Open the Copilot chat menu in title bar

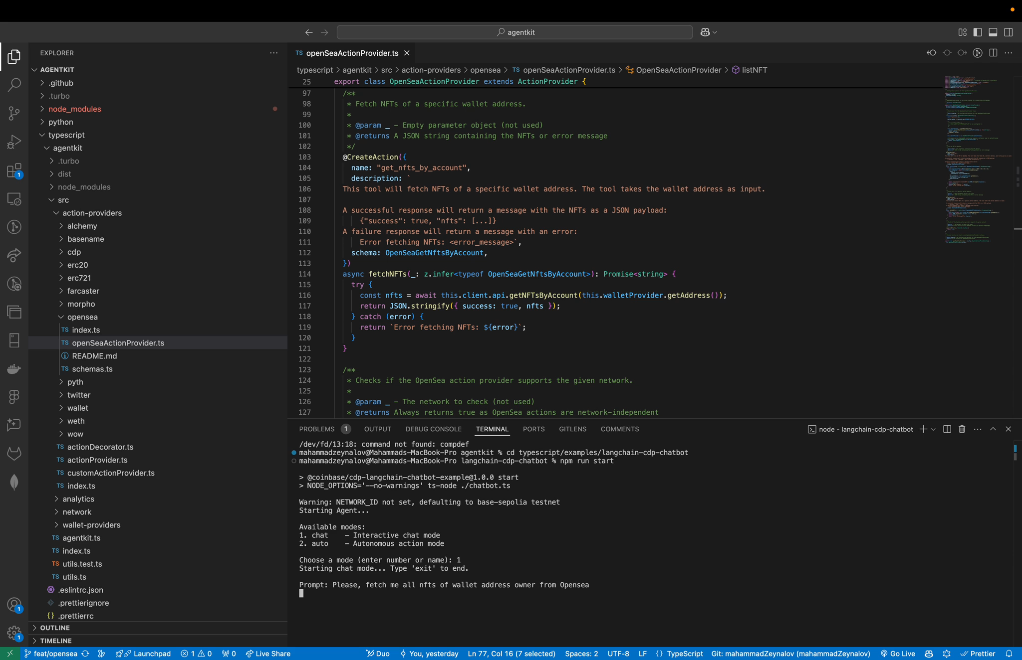pos(709,32)
